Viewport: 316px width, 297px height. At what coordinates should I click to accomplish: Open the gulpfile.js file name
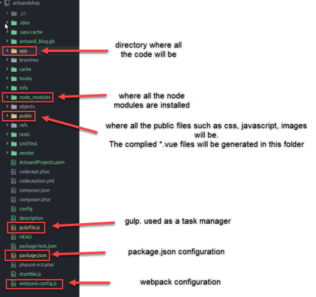(x=30, y=228)
